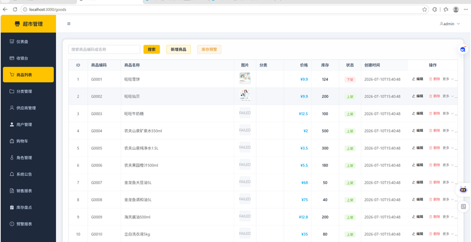Select 商品列表 in the sidebar

[x=28, y=75]
